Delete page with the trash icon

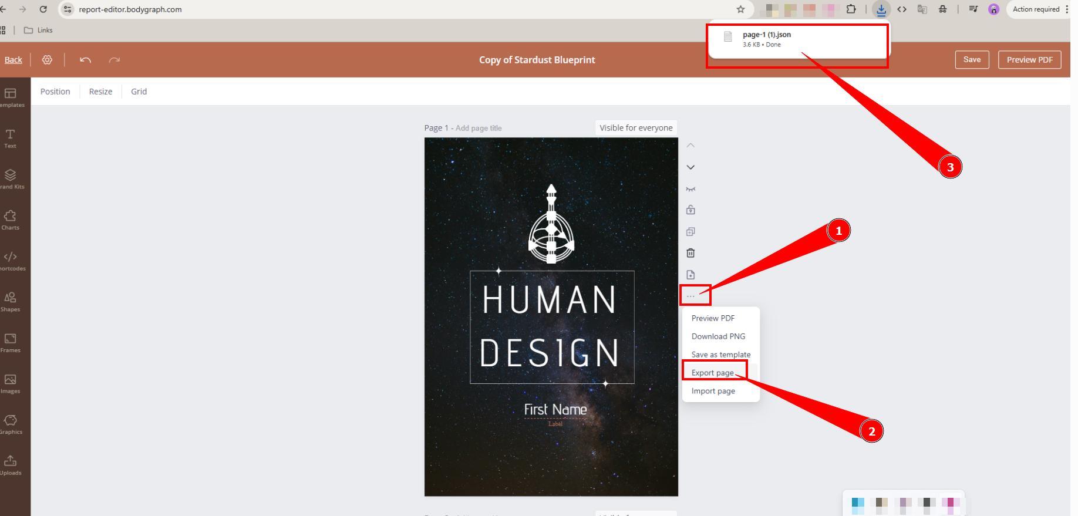[690, 253]
